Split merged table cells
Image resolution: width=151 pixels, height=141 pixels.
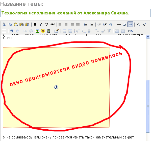tap(117, 31)
